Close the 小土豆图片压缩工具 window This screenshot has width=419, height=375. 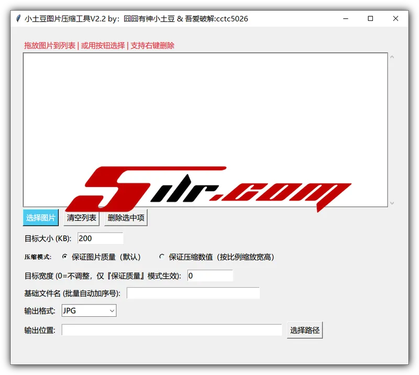tap(395, 18)
